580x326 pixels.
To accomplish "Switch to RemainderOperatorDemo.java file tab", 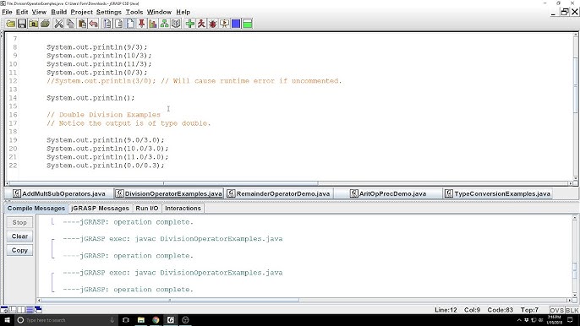I will [x=278, y=193].
